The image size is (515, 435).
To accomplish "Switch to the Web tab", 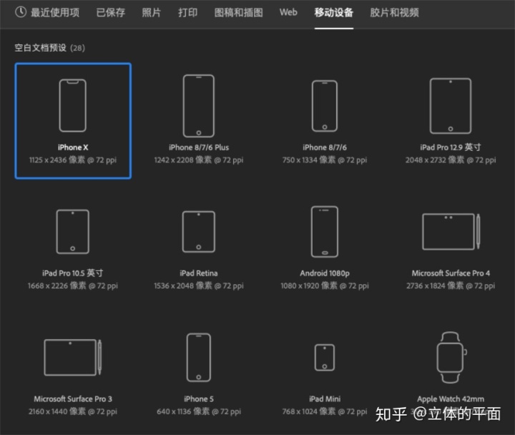I will click(288, 12).
